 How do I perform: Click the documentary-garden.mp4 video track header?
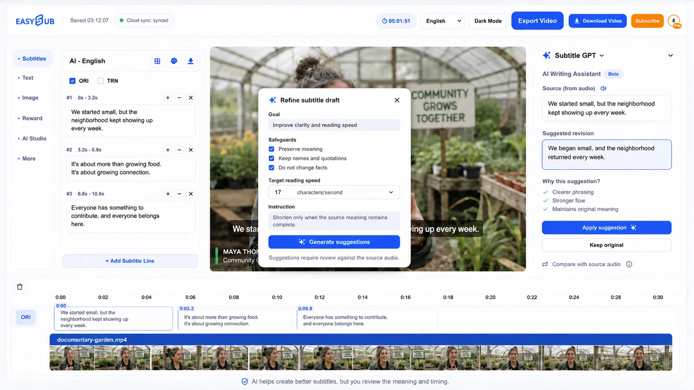coord(361,340)
